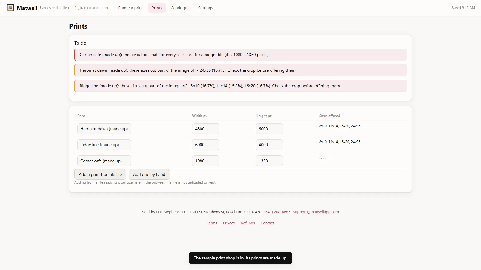Email support@matwellapp.com link
Viewport: 481px width, 270px height.
(316, 212)
